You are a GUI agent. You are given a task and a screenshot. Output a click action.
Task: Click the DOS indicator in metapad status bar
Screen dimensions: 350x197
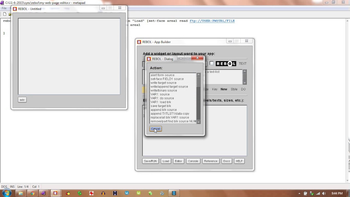click(x=4, y=187)
